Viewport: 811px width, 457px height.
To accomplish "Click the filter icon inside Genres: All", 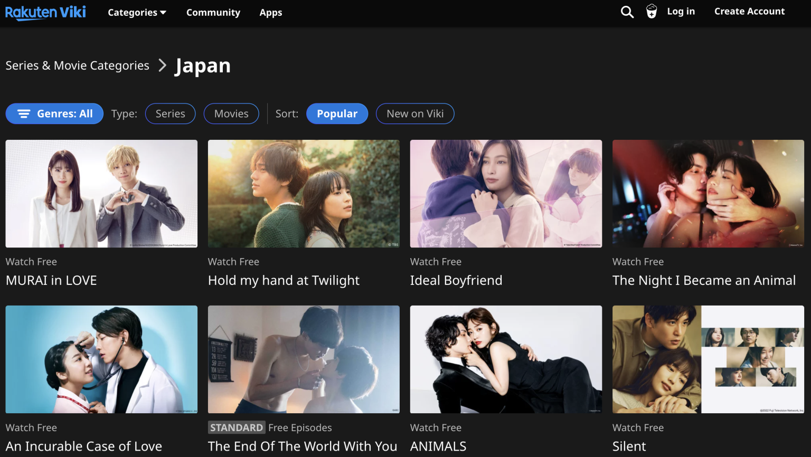I will (23, 113).
